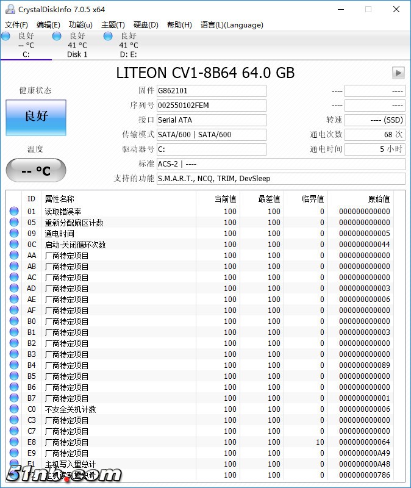Click the status orb of Disk 1 tab

[57, 36]
